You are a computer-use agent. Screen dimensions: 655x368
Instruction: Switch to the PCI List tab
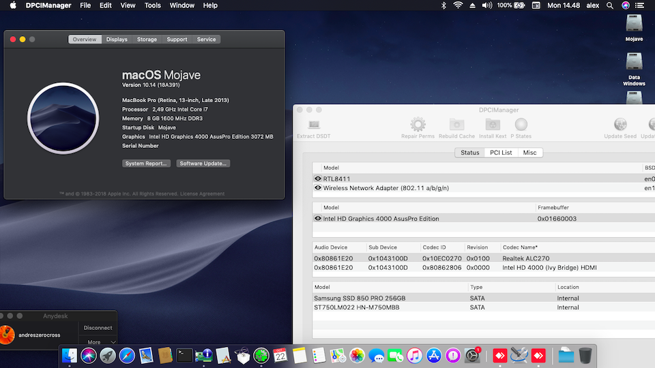(501, 153)
